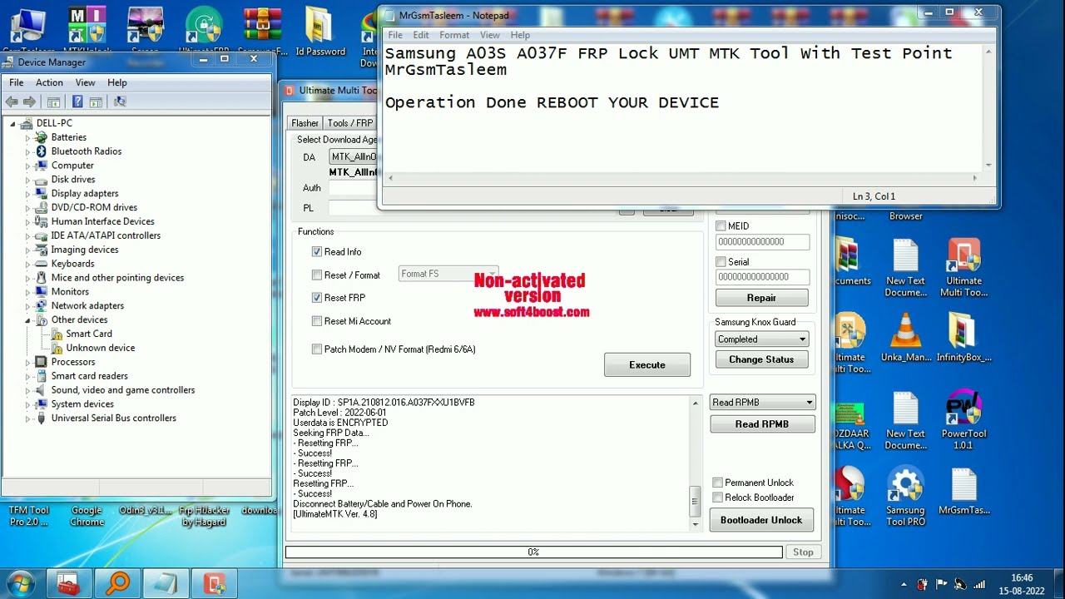Click the Change Status button

[761, 359]
